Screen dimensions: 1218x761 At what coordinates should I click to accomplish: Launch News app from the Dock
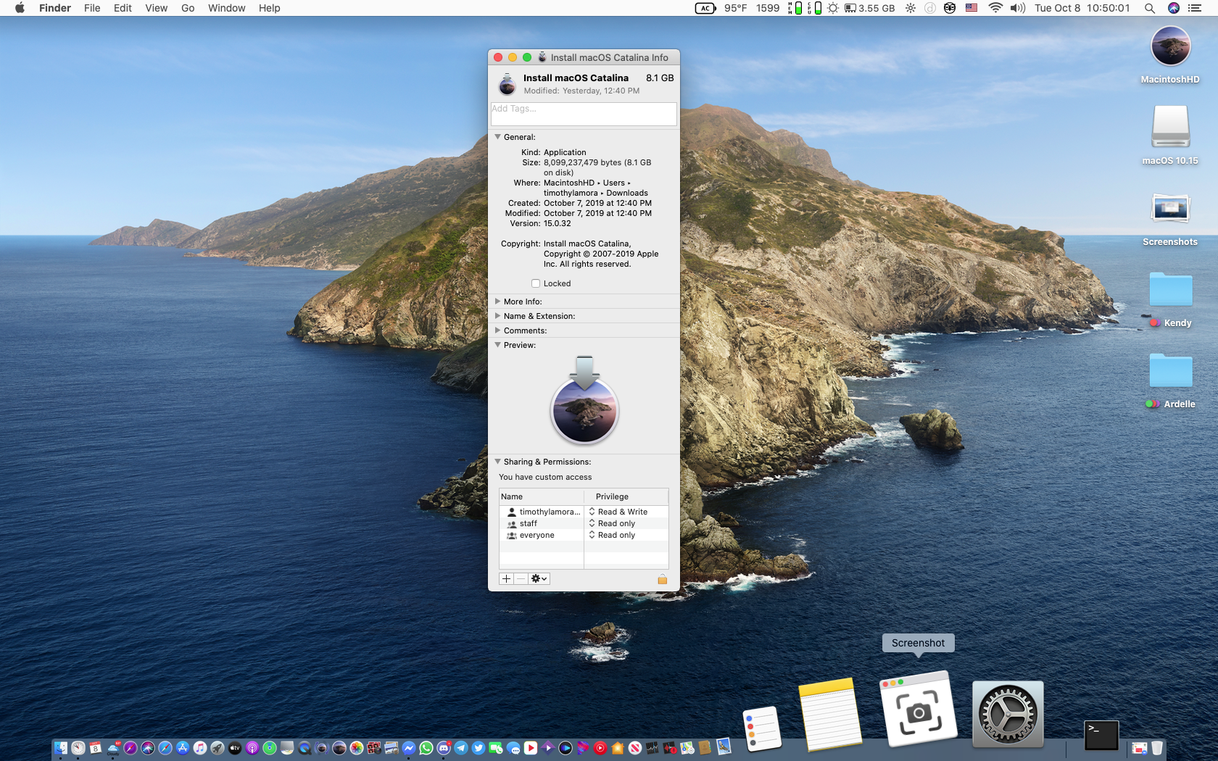[635, 748]
